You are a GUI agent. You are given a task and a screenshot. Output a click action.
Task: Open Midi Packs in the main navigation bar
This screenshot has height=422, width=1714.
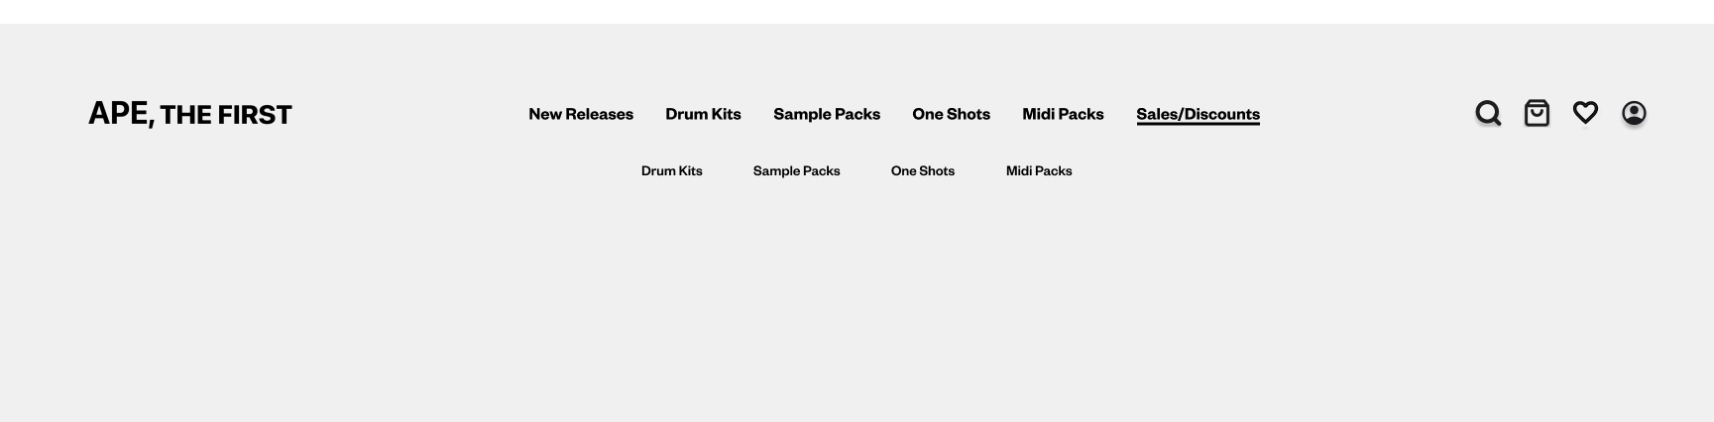pyautogui.click(x=1063, y=114)
